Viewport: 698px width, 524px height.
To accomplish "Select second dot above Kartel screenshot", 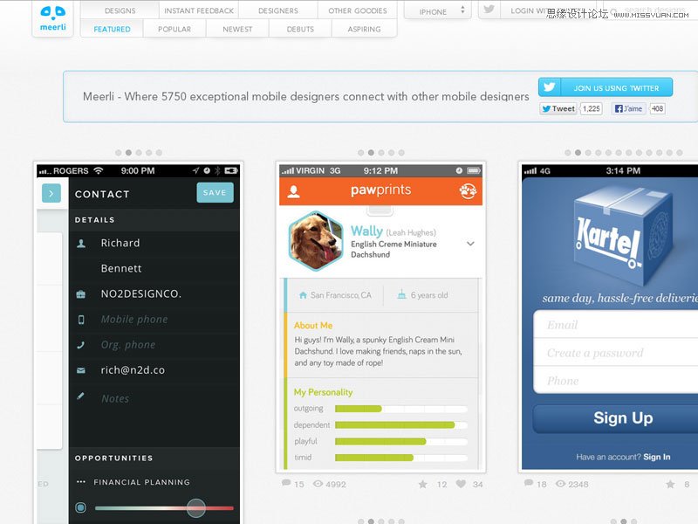I will coord(578,153).
